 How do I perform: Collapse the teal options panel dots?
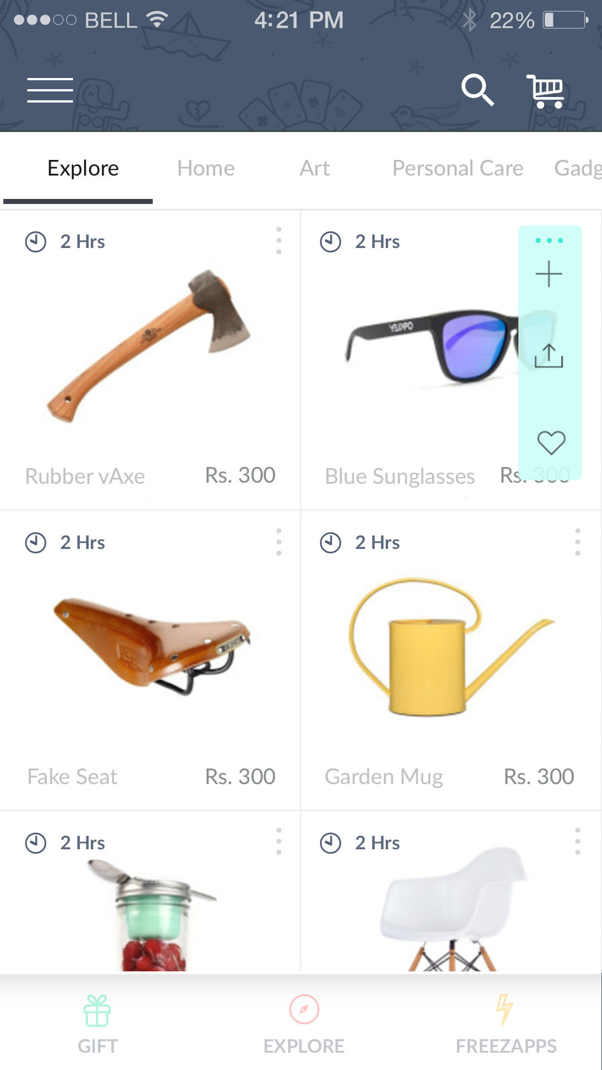pos(549,240)
